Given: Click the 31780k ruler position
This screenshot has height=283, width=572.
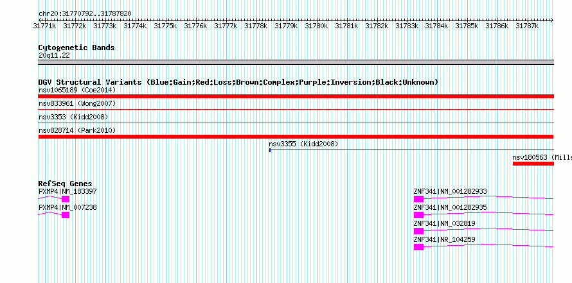Looking at the screenshot, I should (x=316, y=26).
